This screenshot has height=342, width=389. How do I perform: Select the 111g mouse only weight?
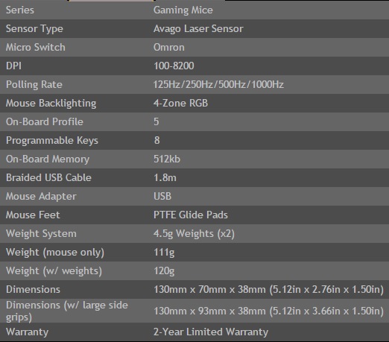point(164,253)
